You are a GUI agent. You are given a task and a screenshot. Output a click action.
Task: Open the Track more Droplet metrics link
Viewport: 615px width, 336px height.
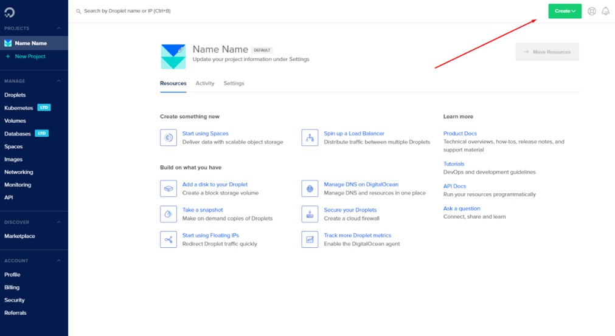tap(357, 235)
